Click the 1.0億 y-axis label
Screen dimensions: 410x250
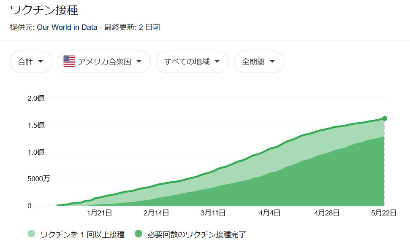[36, 152]
